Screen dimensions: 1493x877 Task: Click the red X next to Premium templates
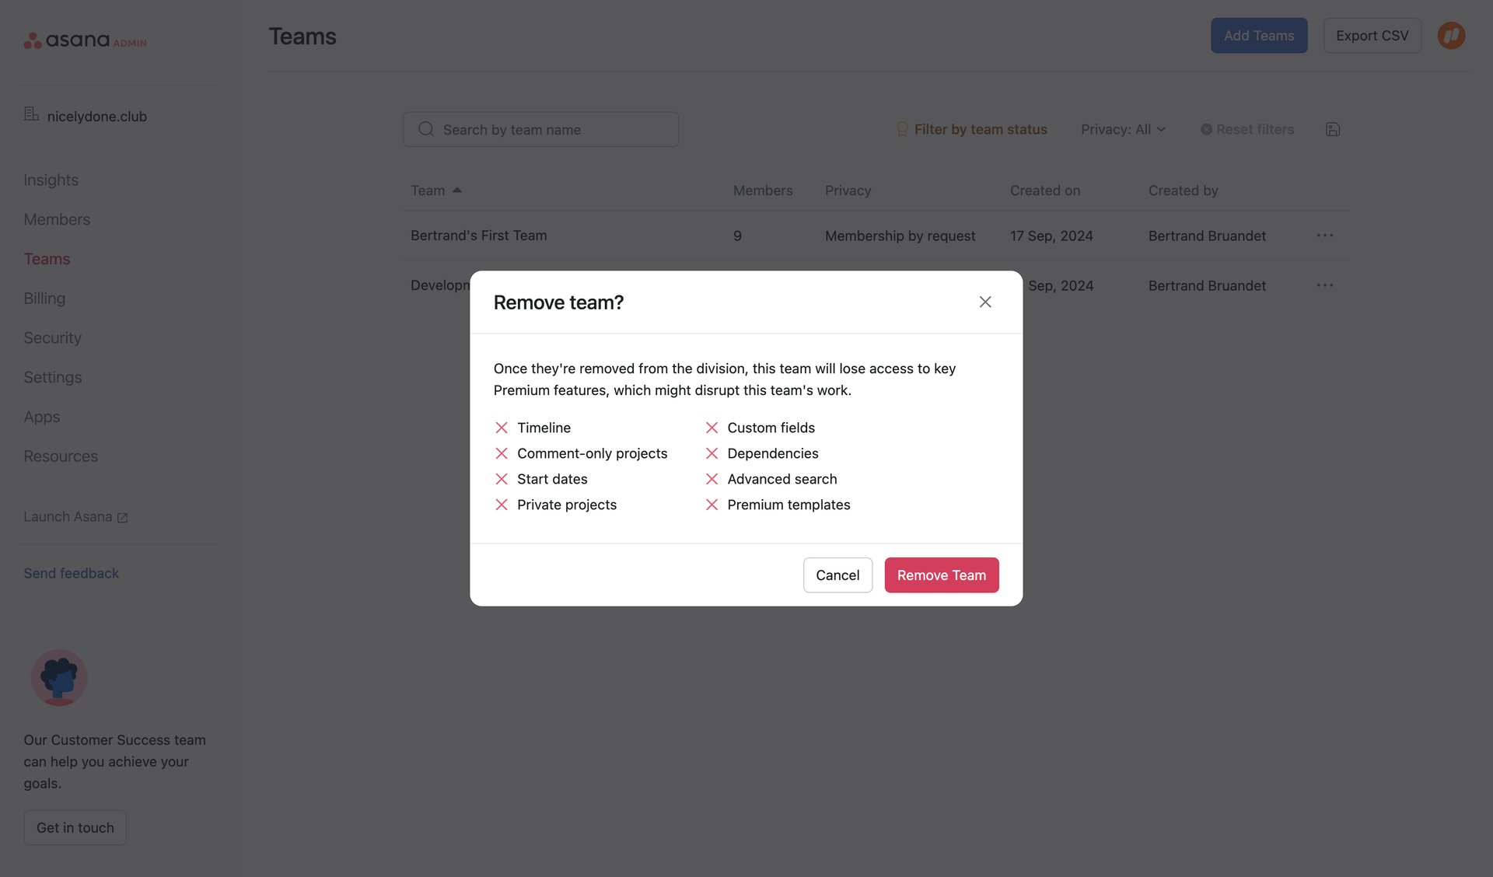click(712, 505)
